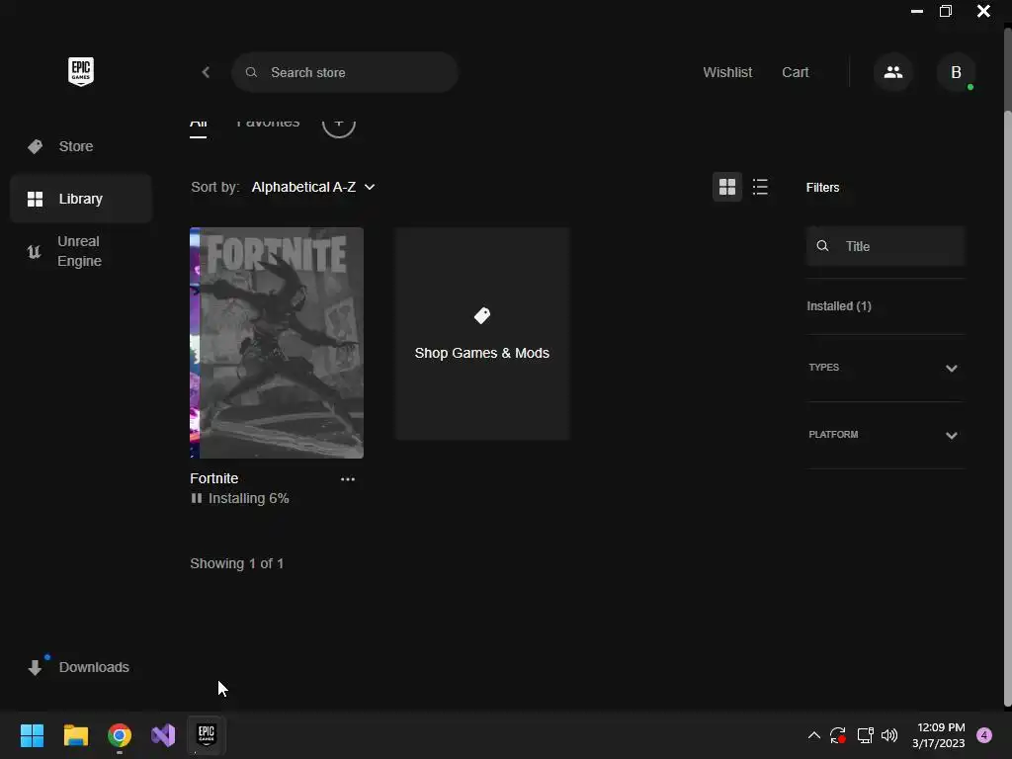
Task: Open the Library section
Action: pos(81,199)
